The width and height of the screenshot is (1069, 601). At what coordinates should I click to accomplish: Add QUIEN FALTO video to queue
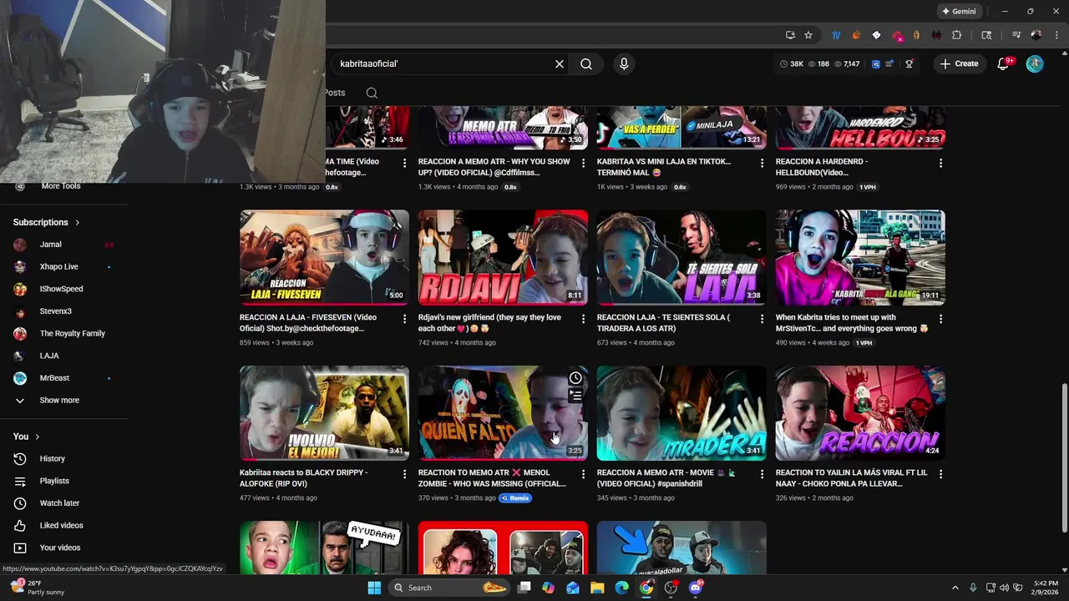575,396
